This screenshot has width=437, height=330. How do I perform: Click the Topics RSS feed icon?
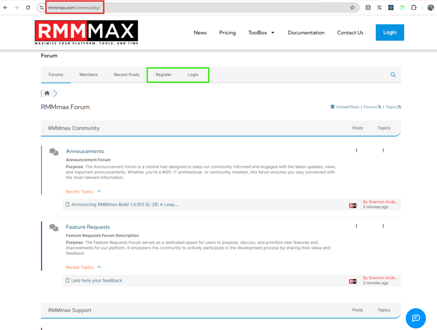[x=399, y=107]
